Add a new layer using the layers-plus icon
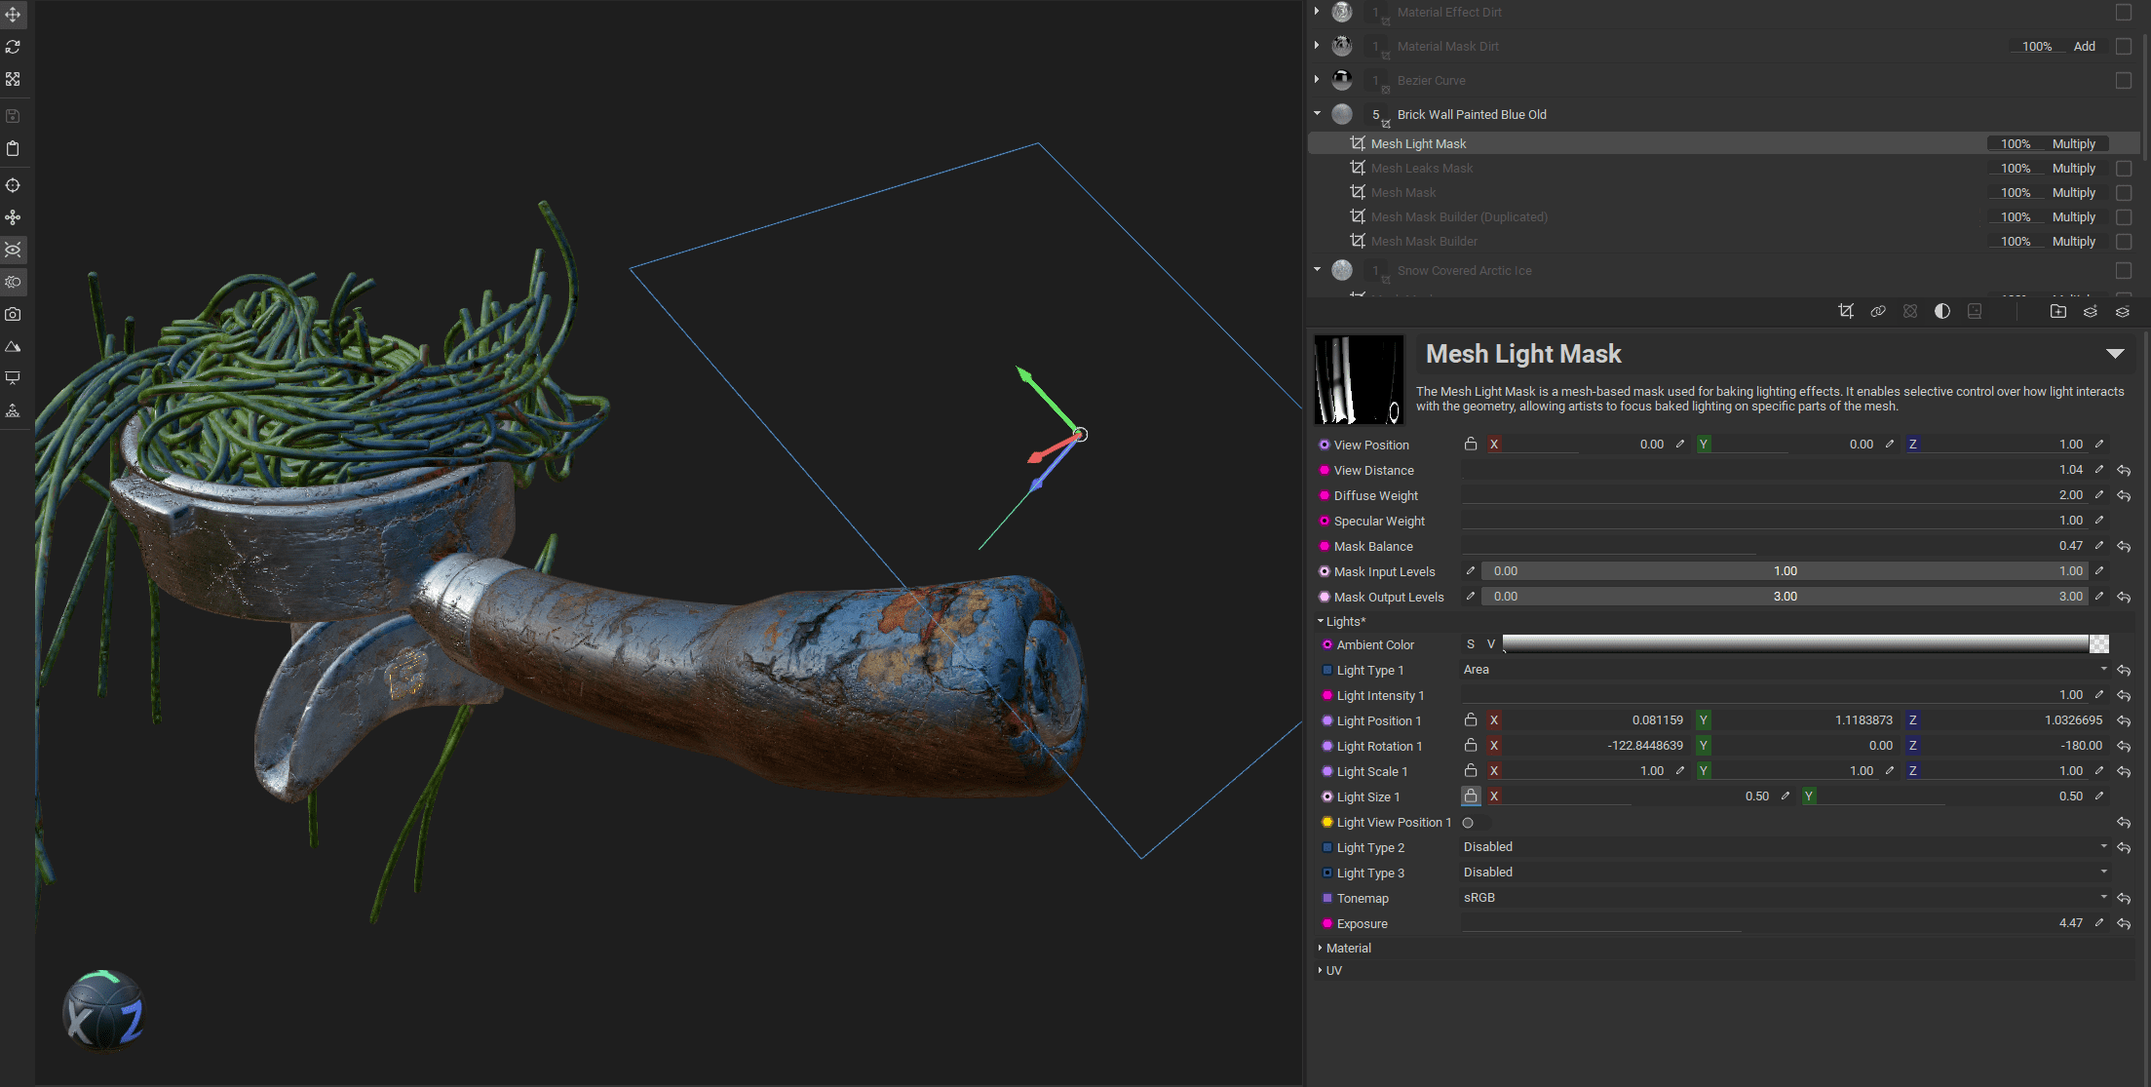This screenshot has height=1087, width=2151. pos(2091,311)
